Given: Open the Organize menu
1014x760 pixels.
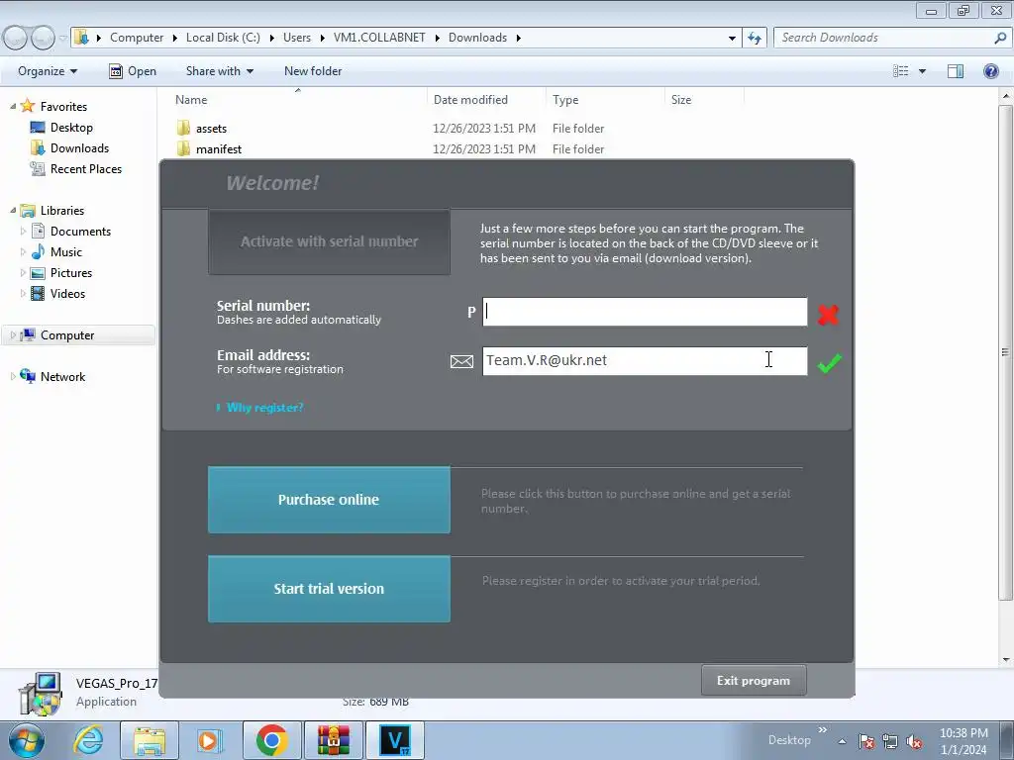Looking at the screenshot, I should [48, 71].
